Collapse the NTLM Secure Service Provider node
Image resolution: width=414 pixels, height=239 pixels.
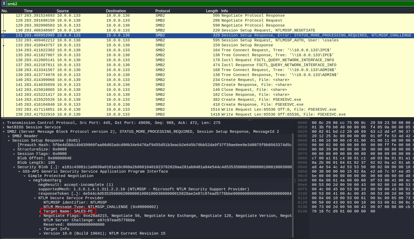click(x=35, y=198)
